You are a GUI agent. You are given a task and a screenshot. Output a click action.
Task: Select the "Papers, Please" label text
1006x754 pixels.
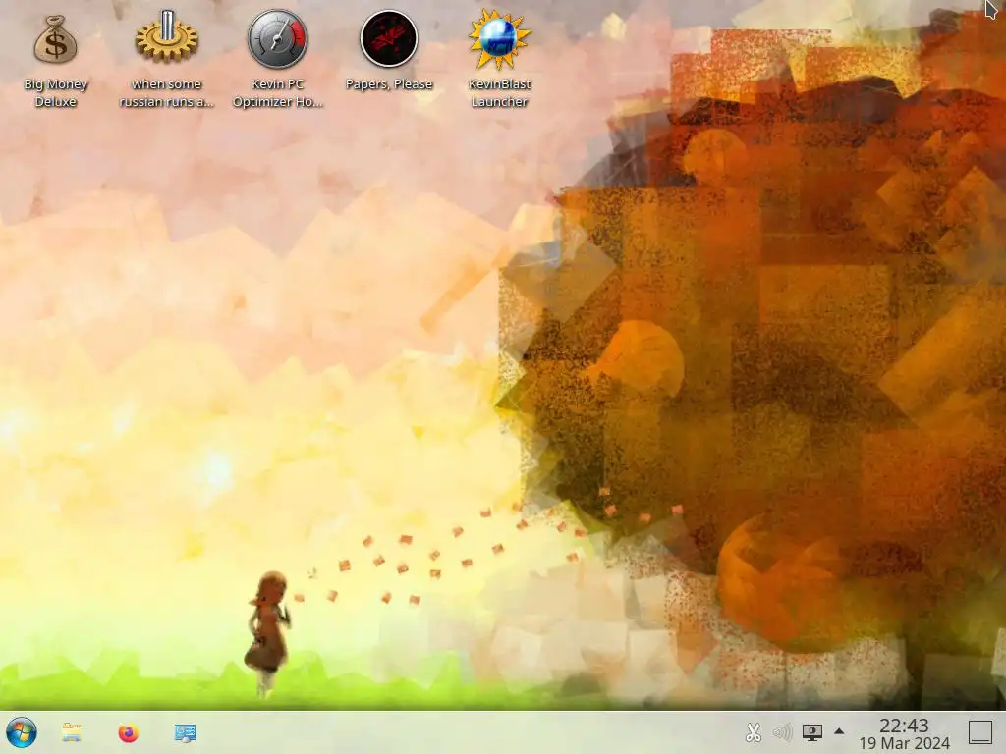pyautogui.click(x=389, y=84)
